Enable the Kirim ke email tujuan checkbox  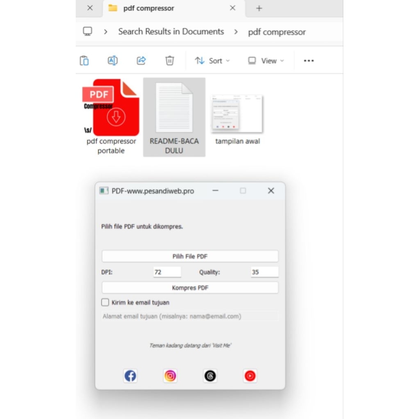coord(105,302)
